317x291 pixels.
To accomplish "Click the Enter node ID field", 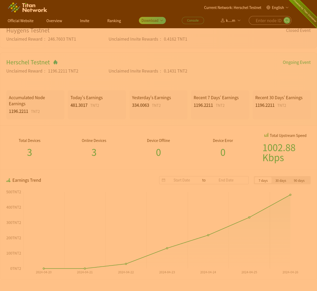I will click(268, 21).
